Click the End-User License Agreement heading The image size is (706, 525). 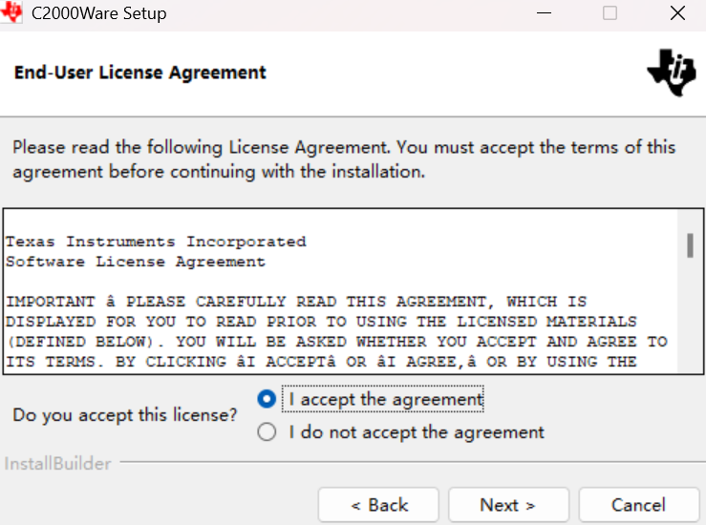click(140, 73)
